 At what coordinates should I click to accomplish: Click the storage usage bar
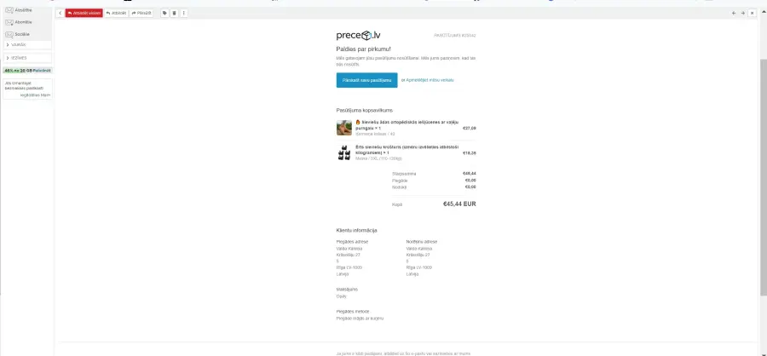coord(27,71)
